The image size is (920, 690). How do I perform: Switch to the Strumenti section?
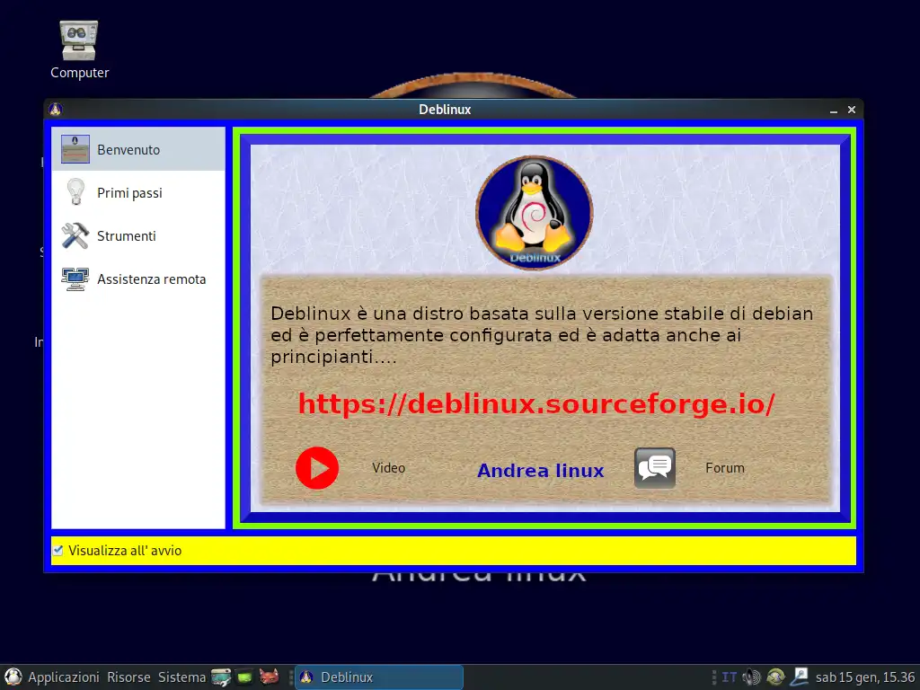[x=137, y=236]
